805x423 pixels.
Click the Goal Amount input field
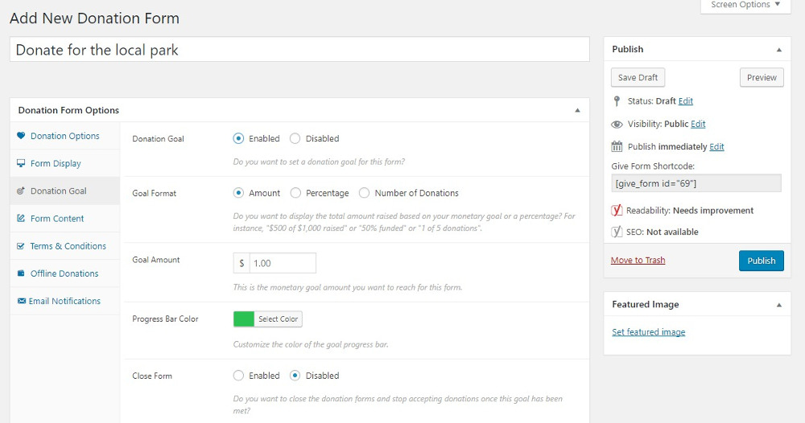pyautogui.click(x=282, y=263)
